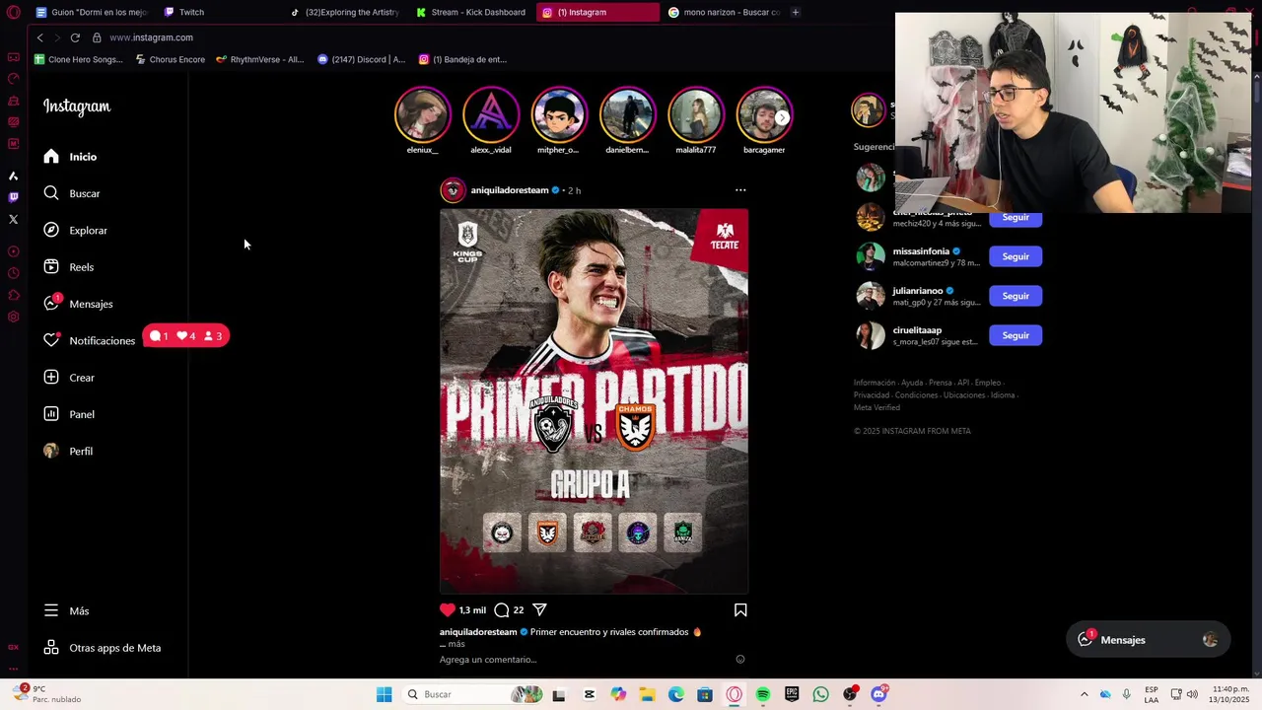1262x710 pixels.
Task: Open the taskbar clock and date
Action: point(1230,694)
